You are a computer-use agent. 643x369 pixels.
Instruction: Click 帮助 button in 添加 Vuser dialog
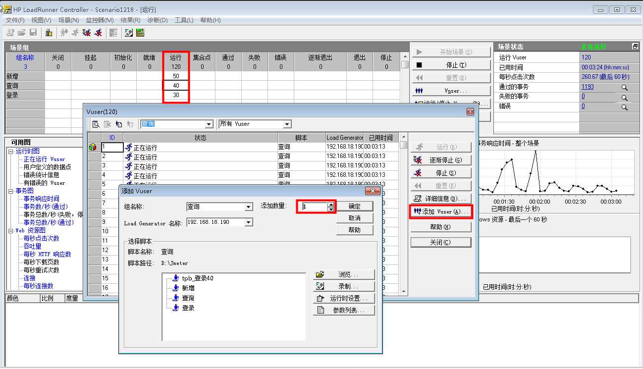click(355, 230)
